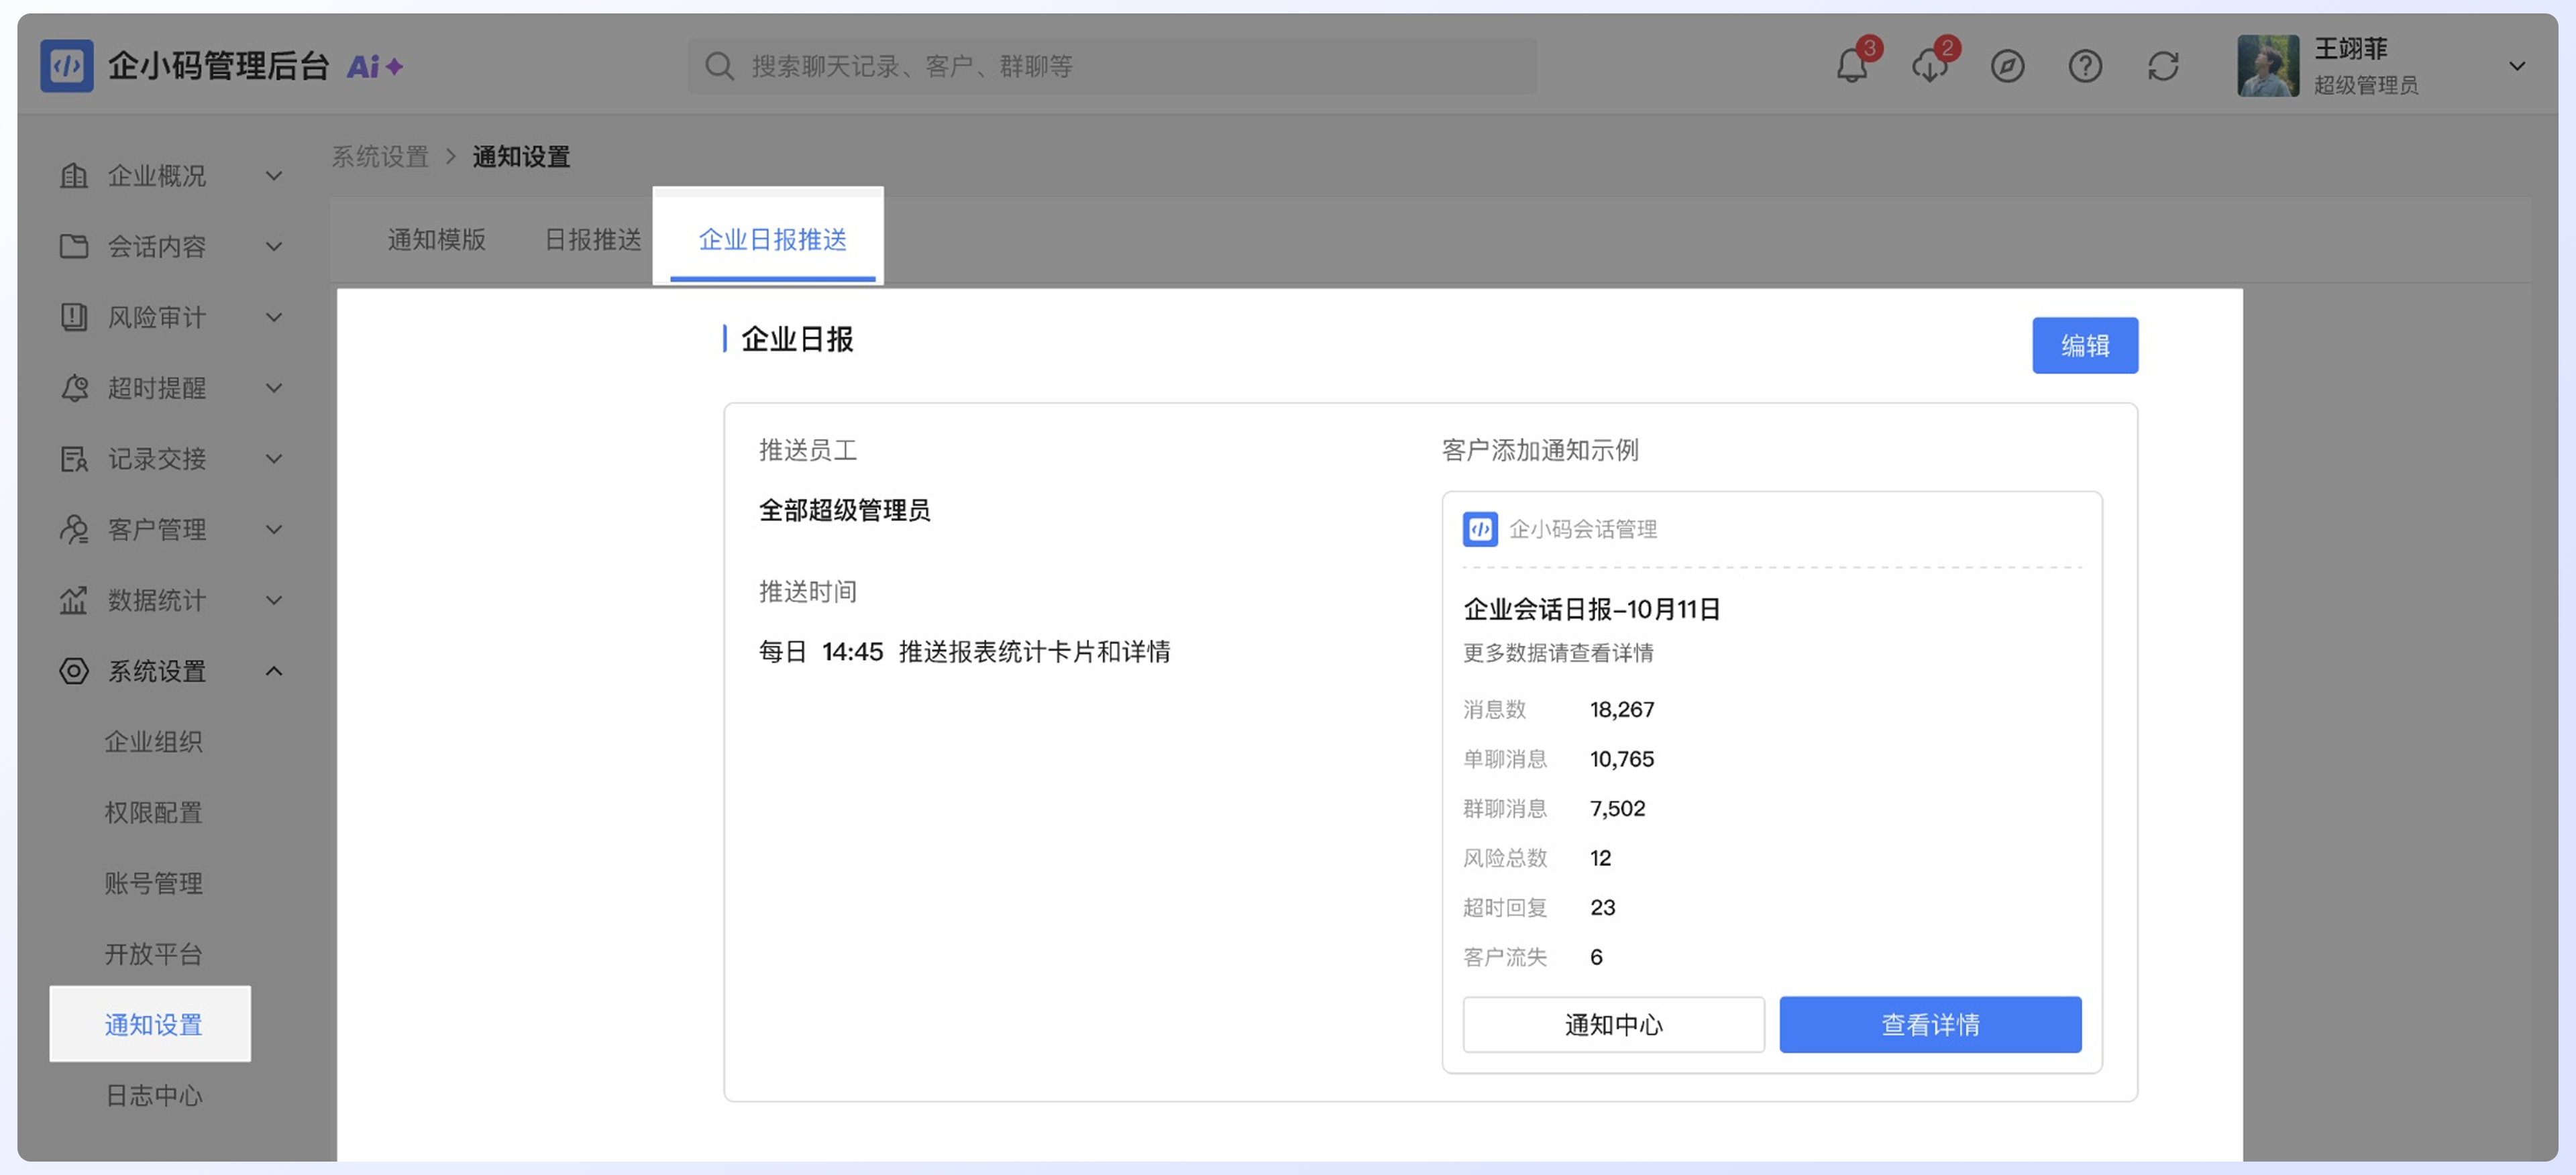The image size is (2576, 1175).
Task: Select the 企业日报推送 tab
Action: pos(772,240)
